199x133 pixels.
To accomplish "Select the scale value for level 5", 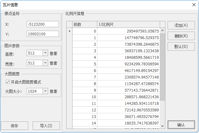I will 129,64.
